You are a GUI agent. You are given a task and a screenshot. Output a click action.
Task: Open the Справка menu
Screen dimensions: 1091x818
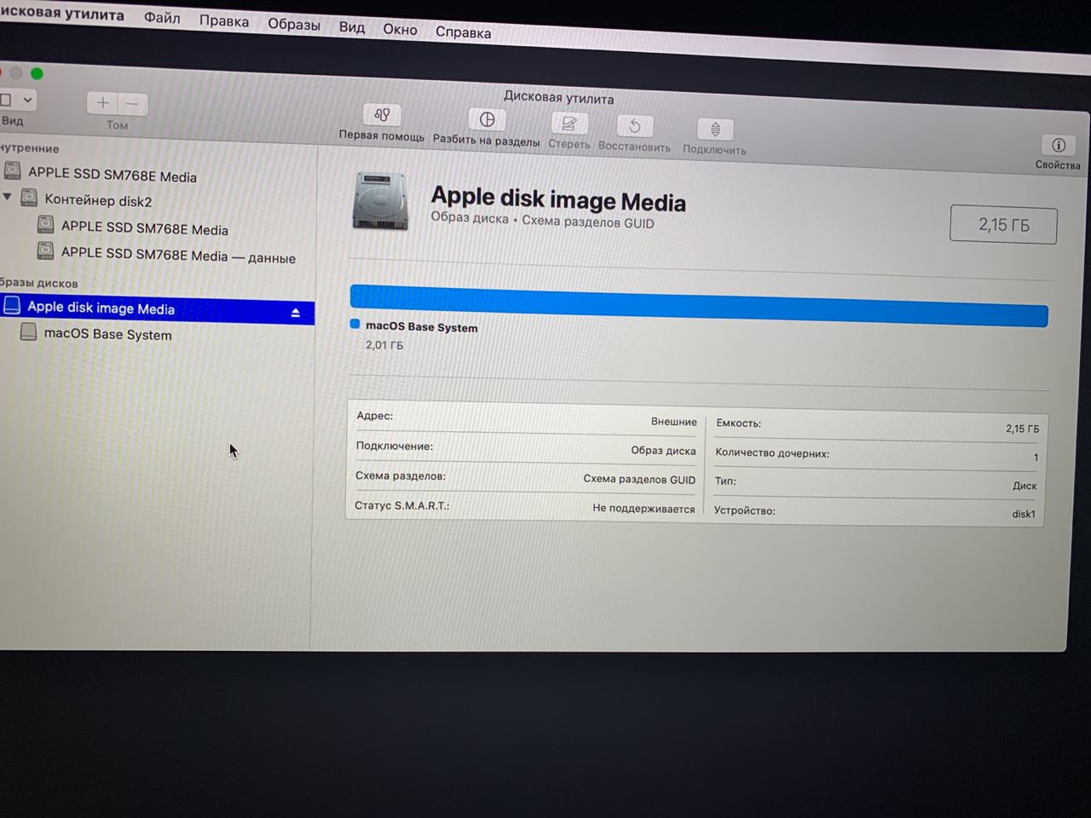click(x=463, y=32)
